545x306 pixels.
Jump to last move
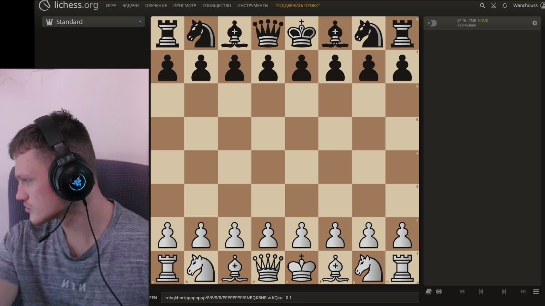tap(523, 292)
